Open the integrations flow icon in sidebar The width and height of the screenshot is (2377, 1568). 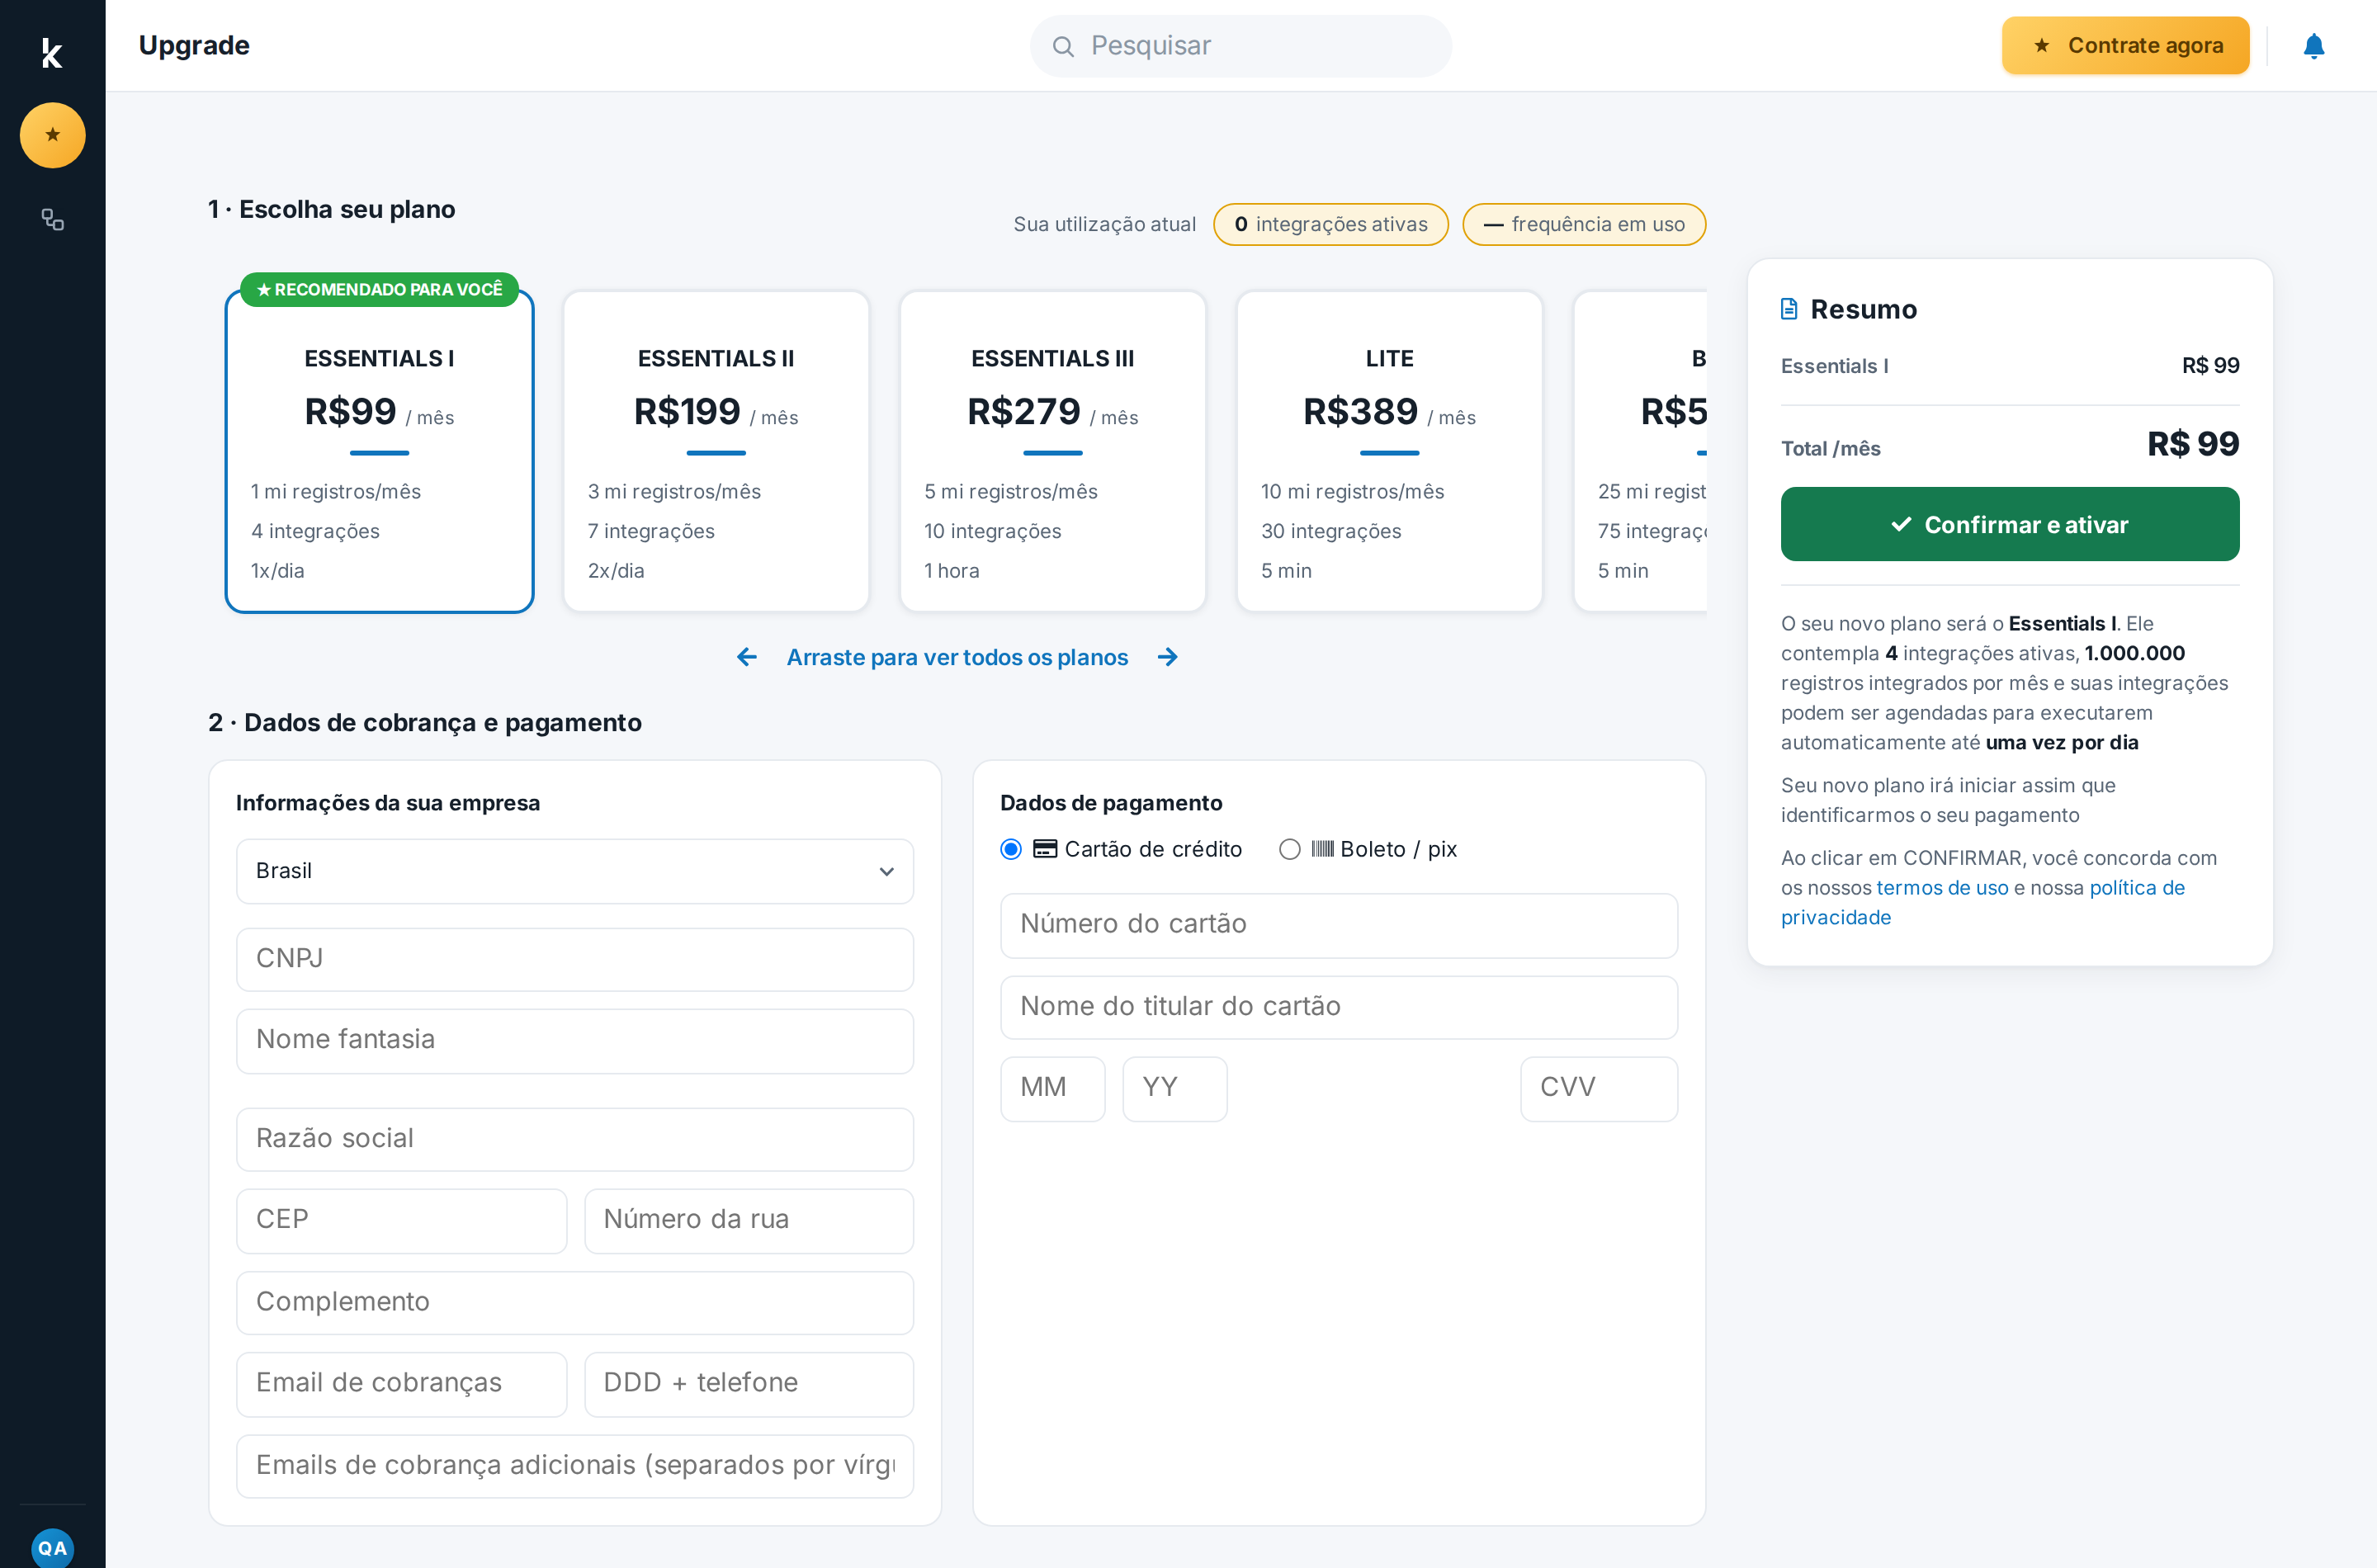(52, 219)
